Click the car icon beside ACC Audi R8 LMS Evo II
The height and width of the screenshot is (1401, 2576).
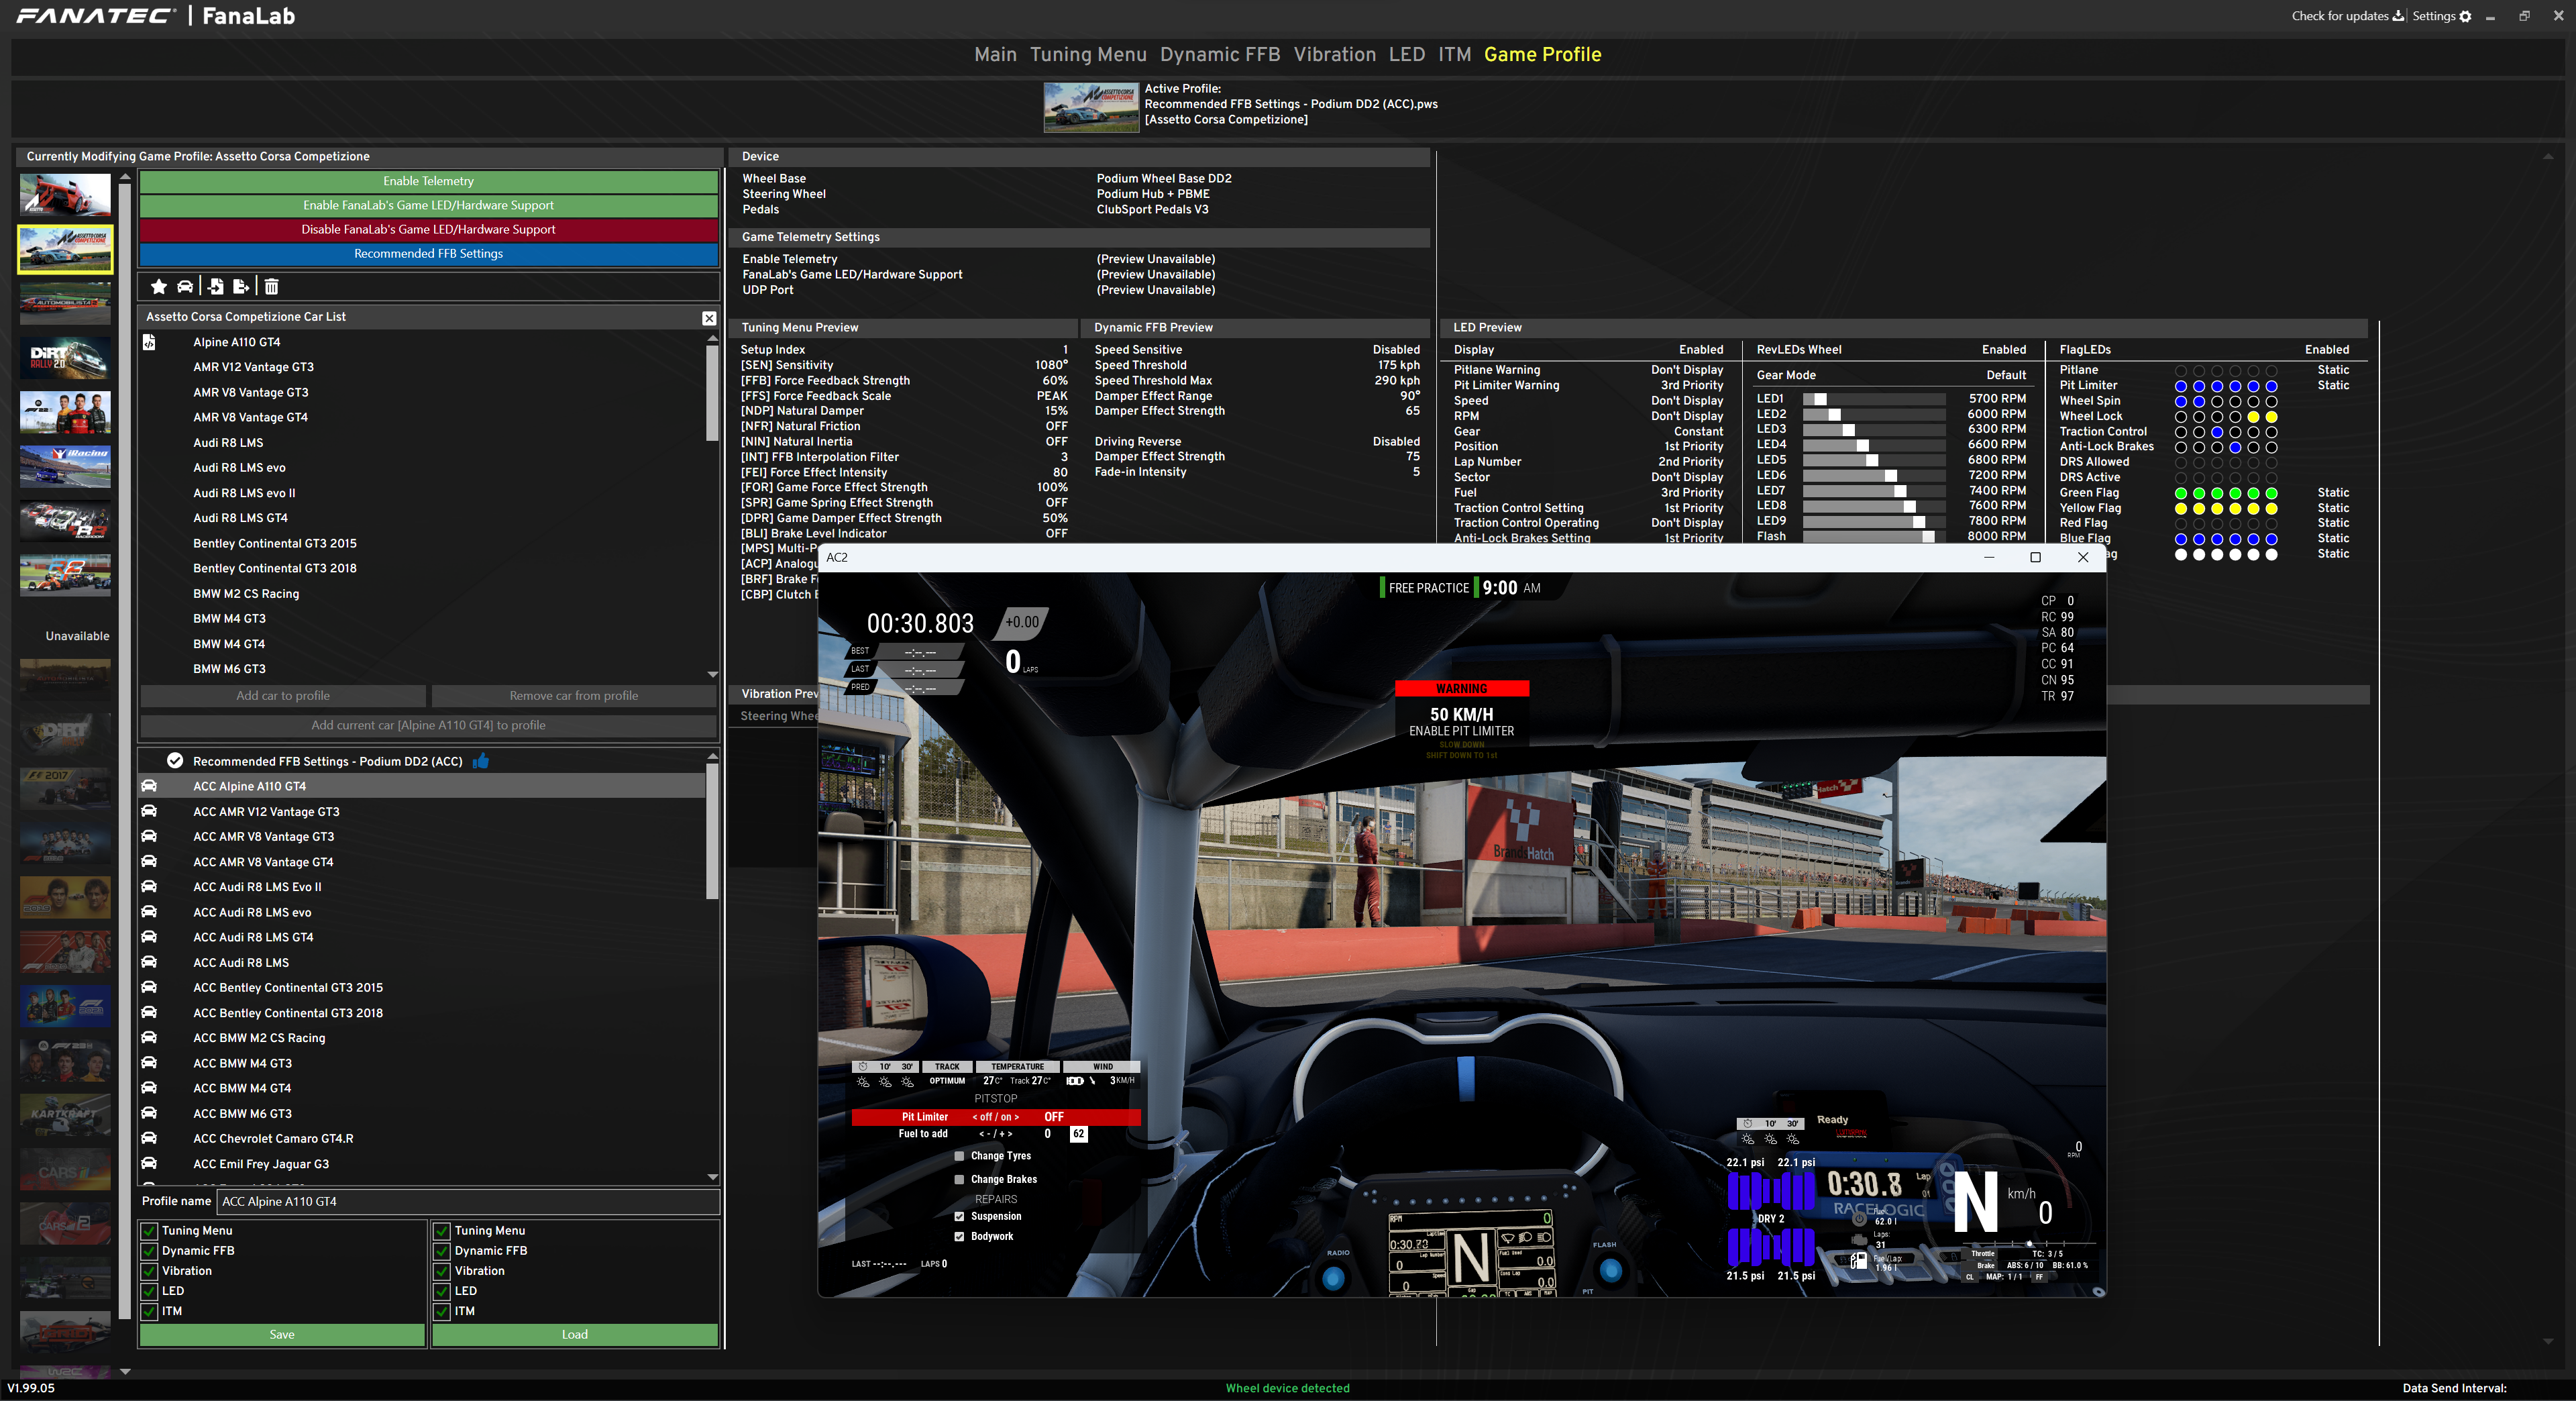pyautogui.click(x=149, y=886)
